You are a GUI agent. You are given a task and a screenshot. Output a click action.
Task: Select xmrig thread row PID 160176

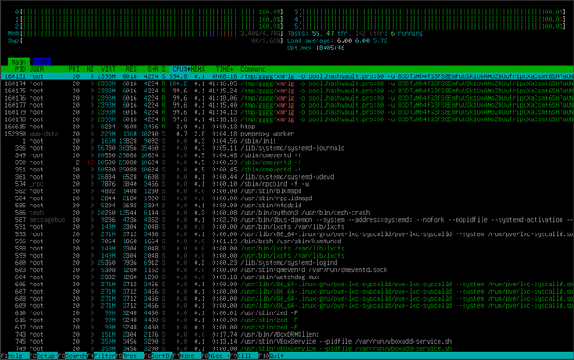click(287, 98)
